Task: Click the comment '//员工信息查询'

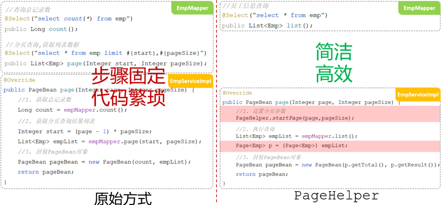Action: [x=245, y=6]
